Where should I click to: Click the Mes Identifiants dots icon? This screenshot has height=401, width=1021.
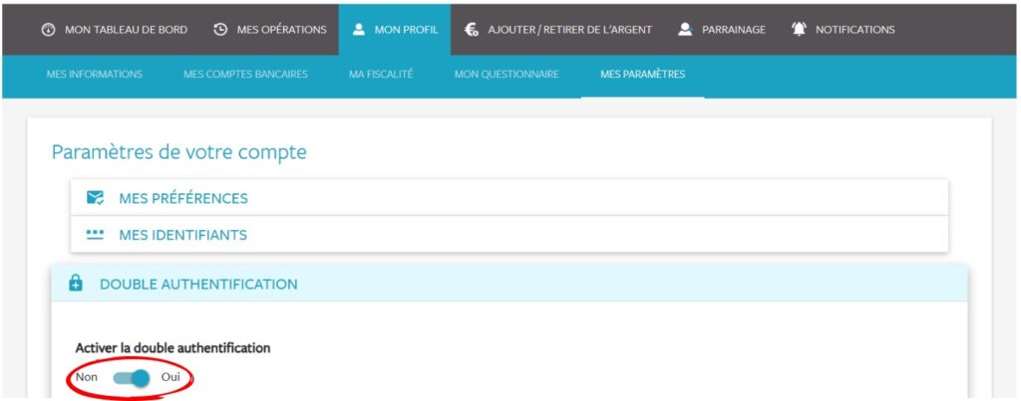point(95,235)
